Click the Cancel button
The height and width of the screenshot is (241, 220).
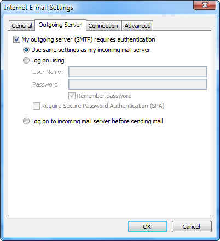coord(192,227)
